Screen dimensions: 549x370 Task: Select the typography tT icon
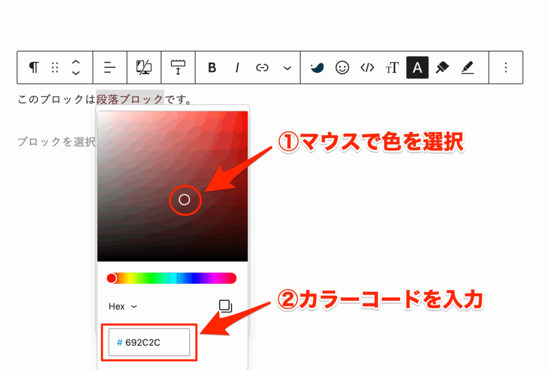tap(392, 67)
